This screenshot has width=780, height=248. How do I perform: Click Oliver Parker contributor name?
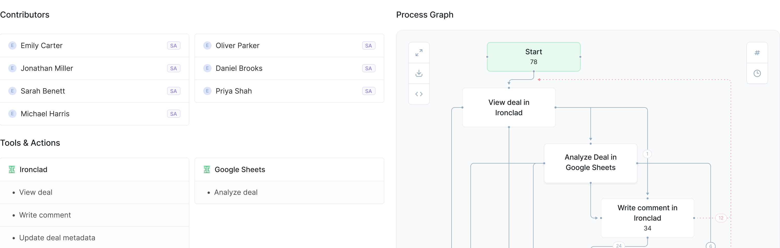point(237,45)
